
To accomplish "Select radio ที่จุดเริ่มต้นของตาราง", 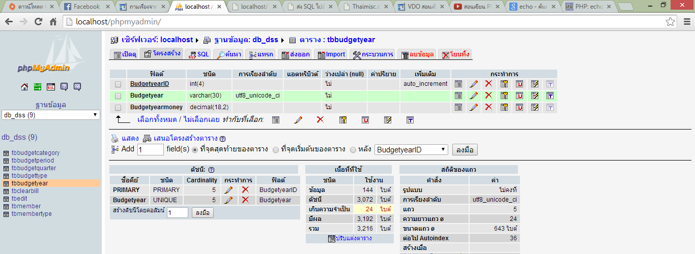I will coord(276,150).
